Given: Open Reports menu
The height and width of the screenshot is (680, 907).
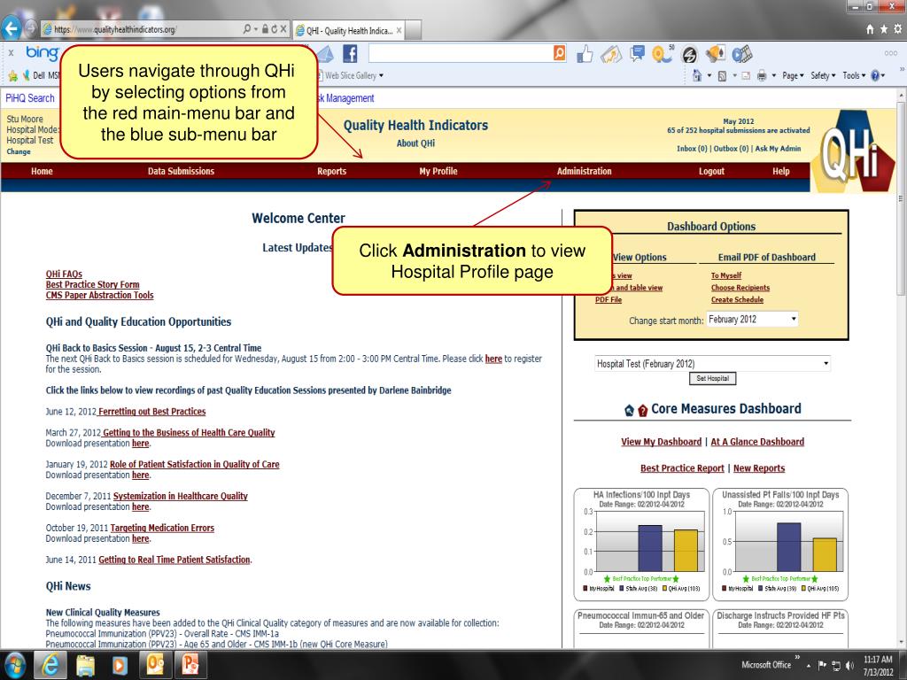Looking at the screenshot, I should click(x=331, y=171).
